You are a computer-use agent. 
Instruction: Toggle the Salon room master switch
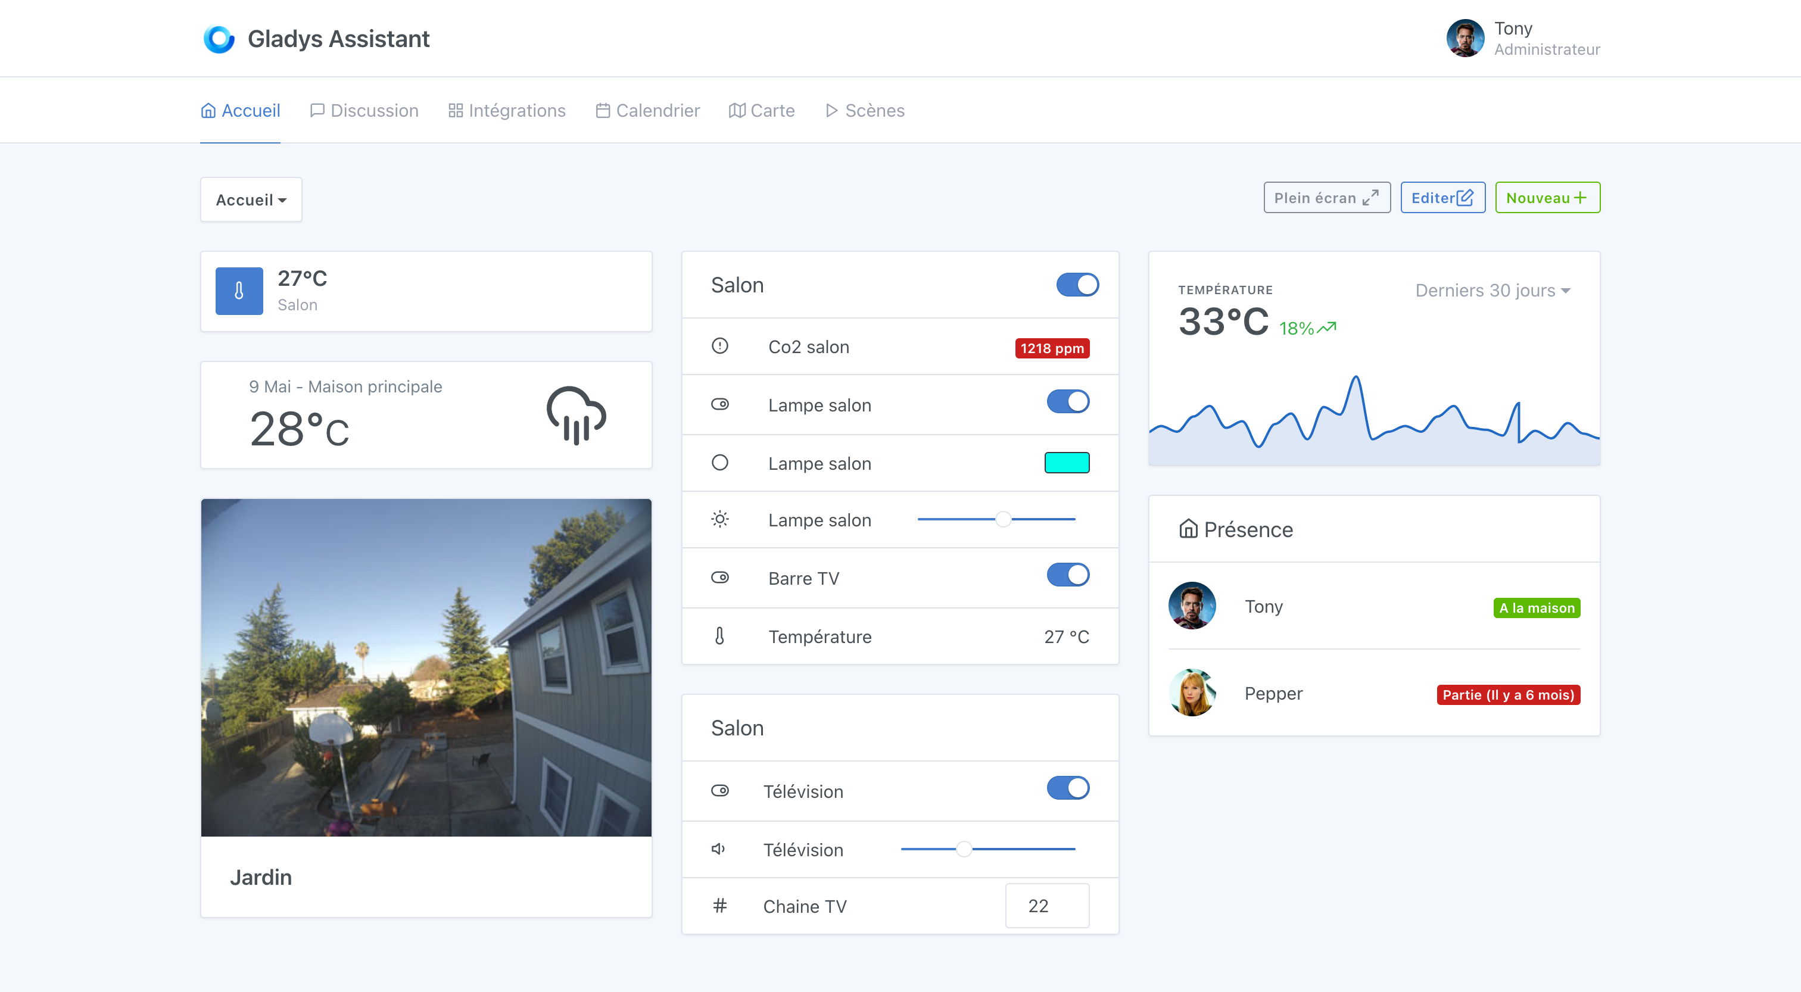pos(1077,285)
